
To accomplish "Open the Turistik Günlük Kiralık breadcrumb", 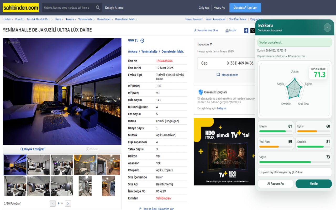I will pos(38,19).
